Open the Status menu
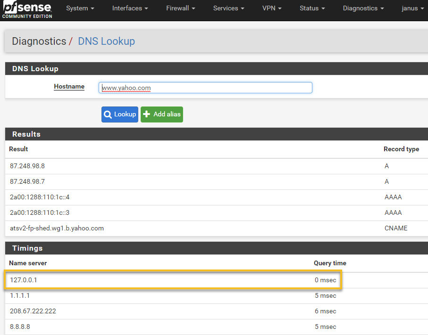Image resolution: width=428 pixels, height=335 pixels. (x=312, y=8)
